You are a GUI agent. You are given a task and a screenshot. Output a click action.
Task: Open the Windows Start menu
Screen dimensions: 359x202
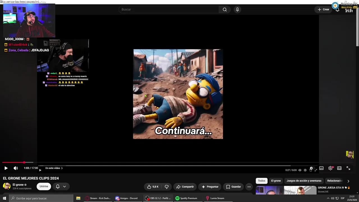[x=4, y=198]
